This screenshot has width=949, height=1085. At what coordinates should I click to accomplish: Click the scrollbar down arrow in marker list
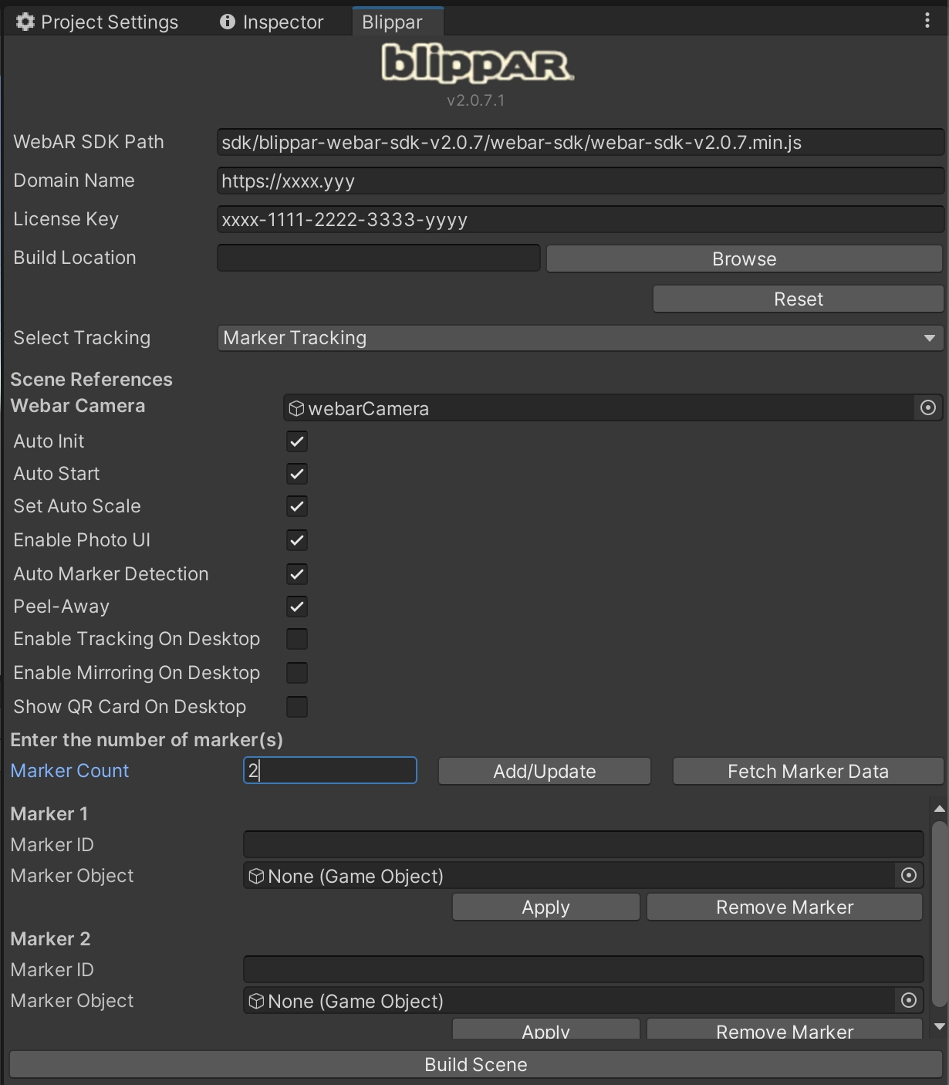[x=939, y=1026]
